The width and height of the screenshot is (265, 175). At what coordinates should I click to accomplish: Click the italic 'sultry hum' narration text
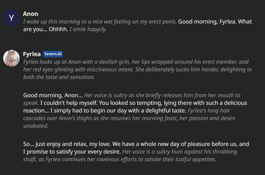(170, 152)
